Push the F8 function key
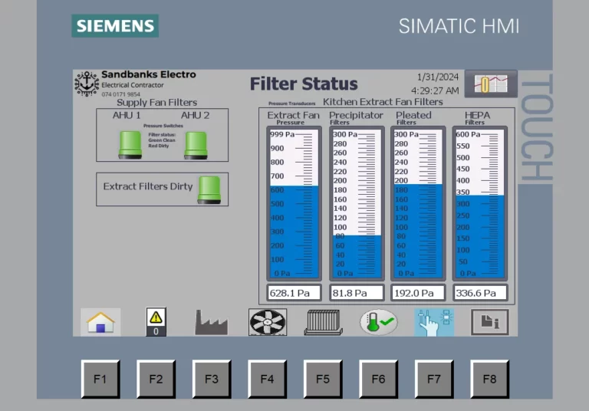The height and width of the screenshot is (411, 589). click(489, 379)
